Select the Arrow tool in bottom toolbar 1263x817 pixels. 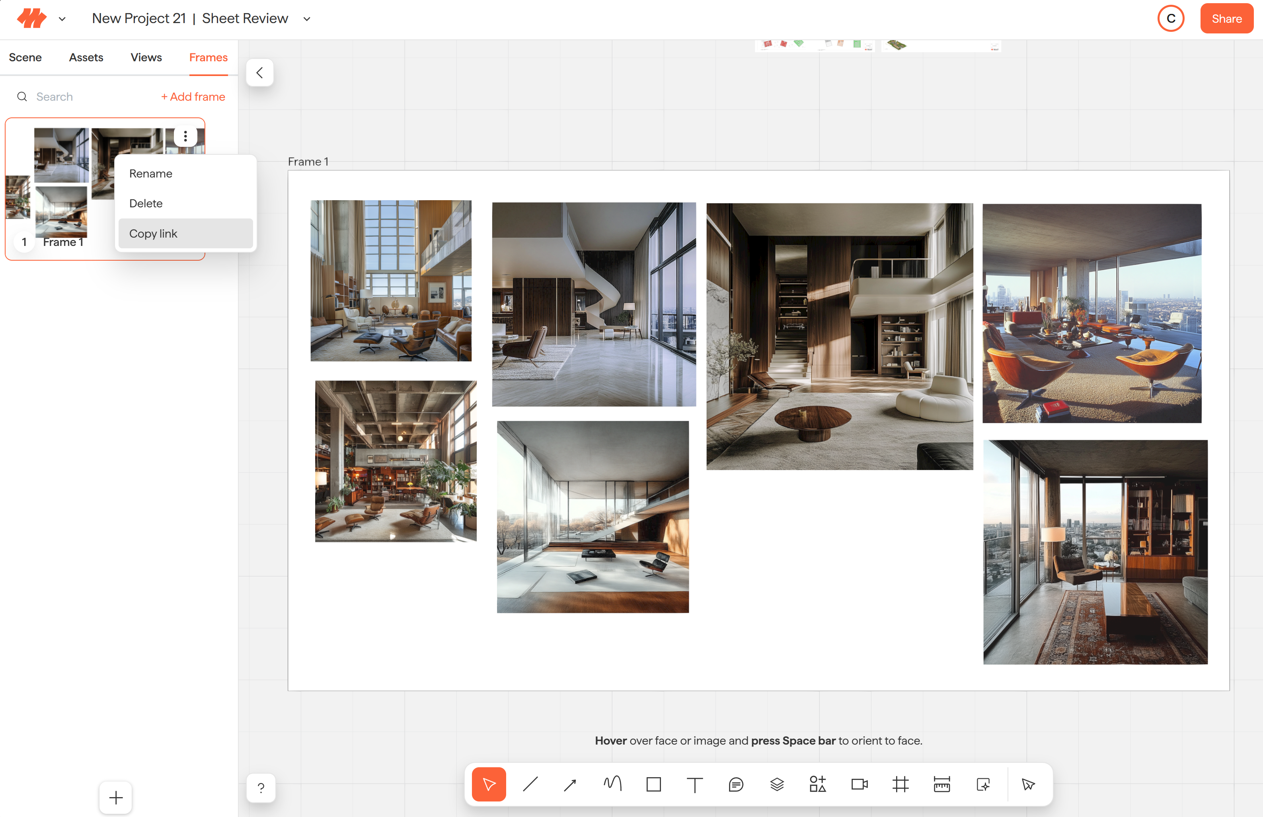[x=571, y=784]
